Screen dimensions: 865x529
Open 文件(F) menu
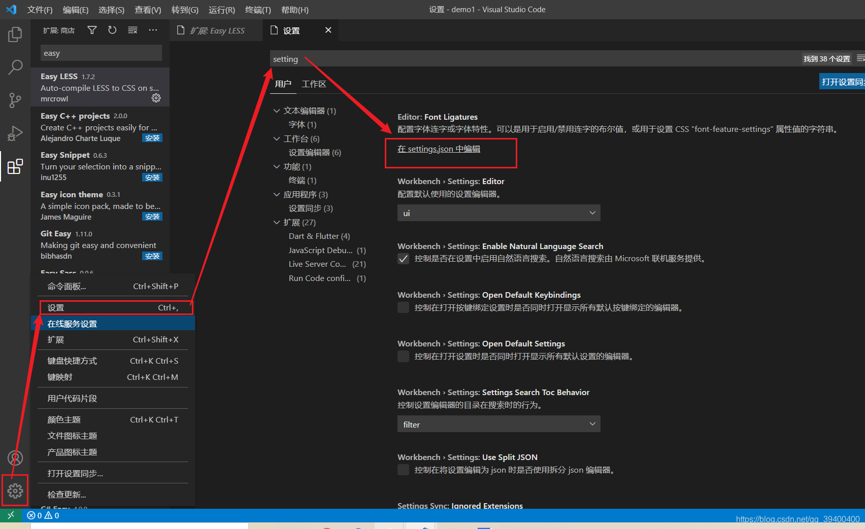tap(40, 10)
